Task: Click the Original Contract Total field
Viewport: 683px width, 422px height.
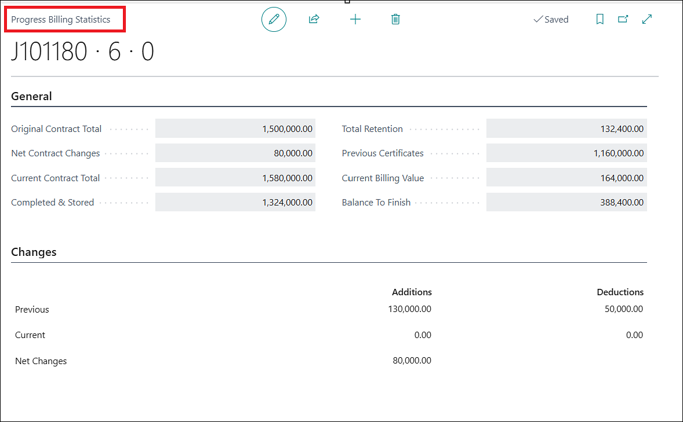Action: (x=235, y=129)
